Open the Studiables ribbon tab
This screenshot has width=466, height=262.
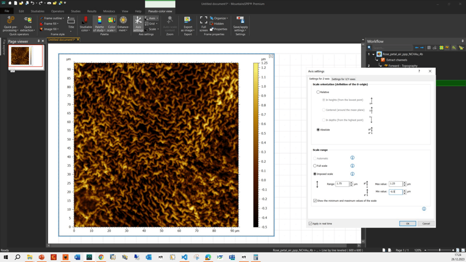(x=37, y=11)
